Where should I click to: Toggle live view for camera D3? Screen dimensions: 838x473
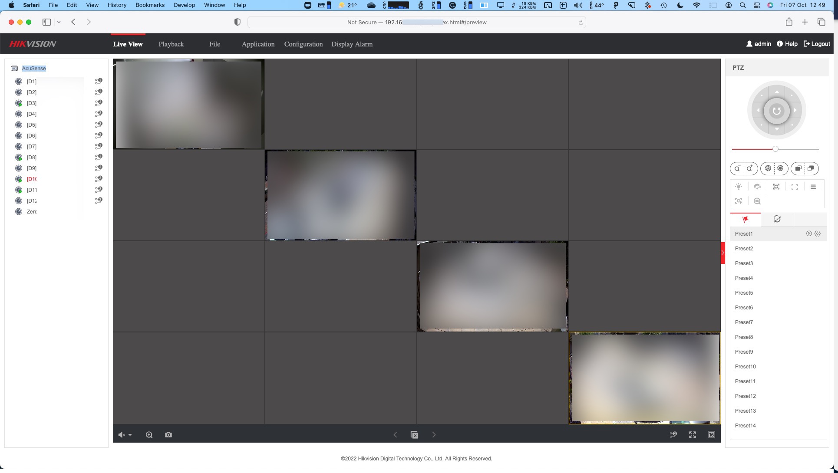tap(19, 103)
